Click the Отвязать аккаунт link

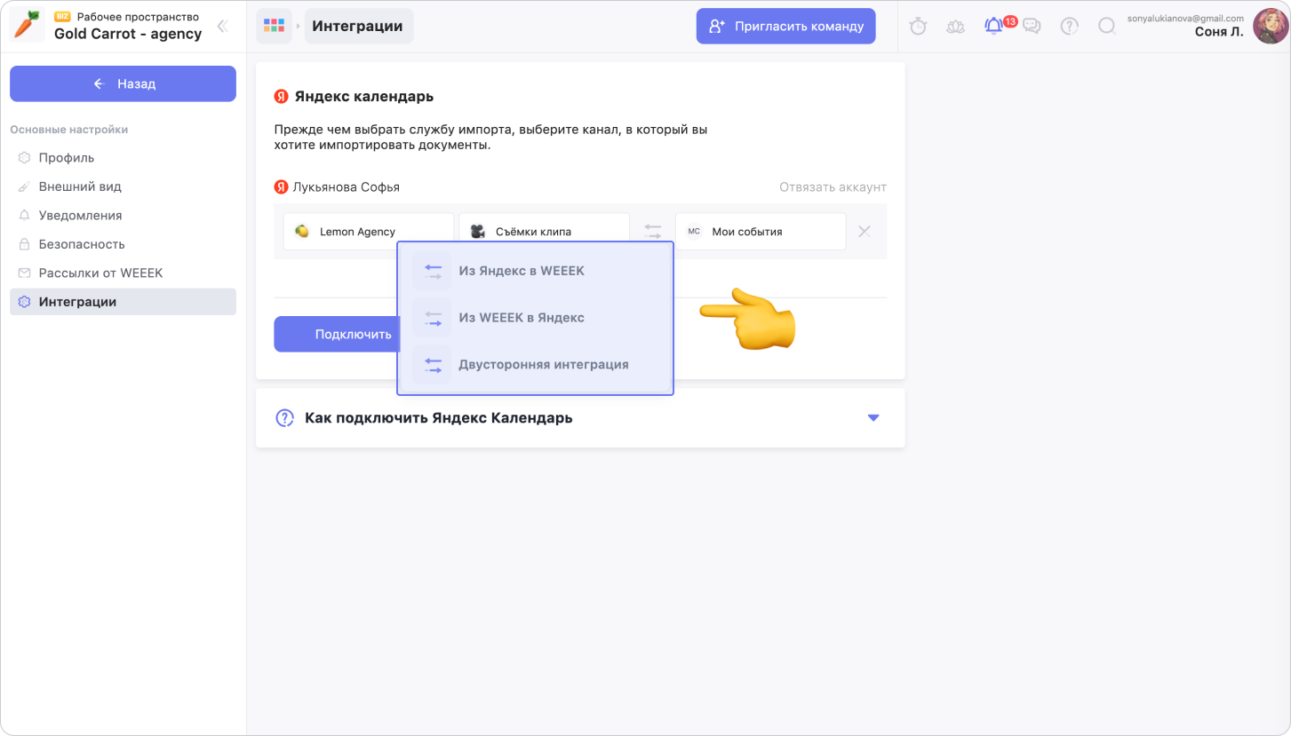point(833,187)
